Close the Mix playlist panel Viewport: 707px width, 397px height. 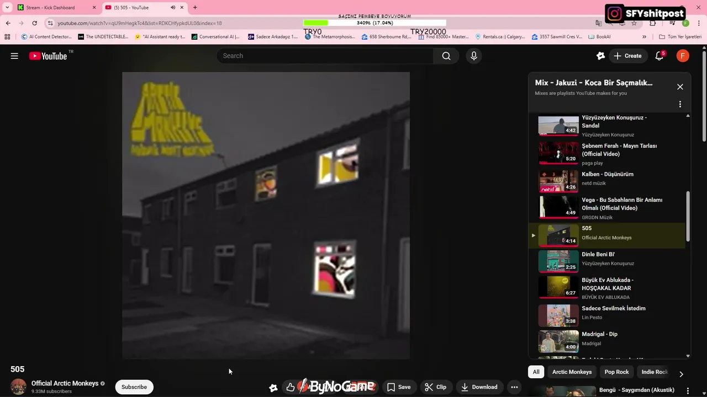click(x=680, y=87)
